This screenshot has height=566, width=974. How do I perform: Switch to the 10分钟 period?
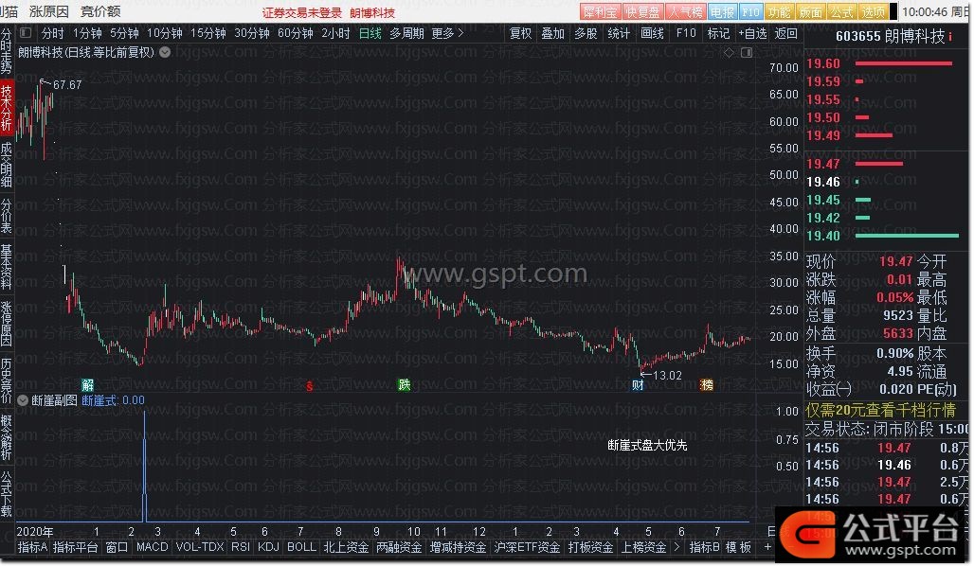pyautogui.click(x=165, y=33)
